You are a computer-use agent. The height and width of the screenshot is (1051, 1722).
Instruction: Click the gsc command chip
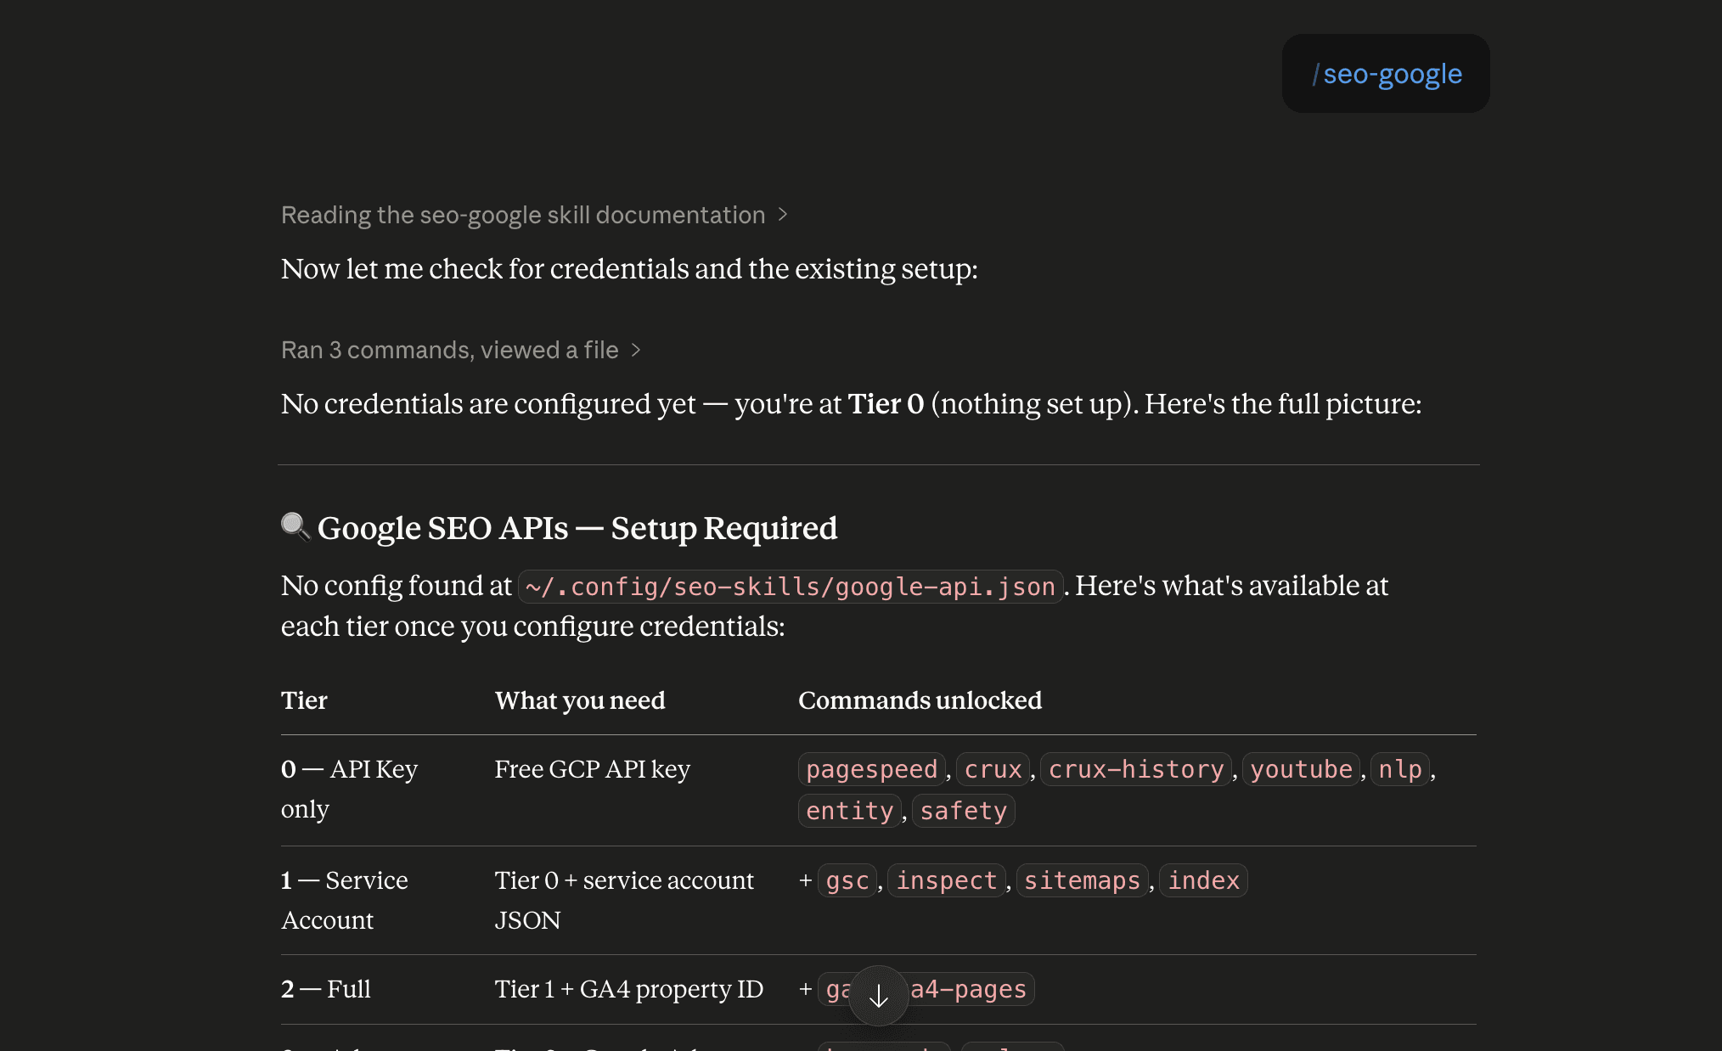tap(847, 880)
